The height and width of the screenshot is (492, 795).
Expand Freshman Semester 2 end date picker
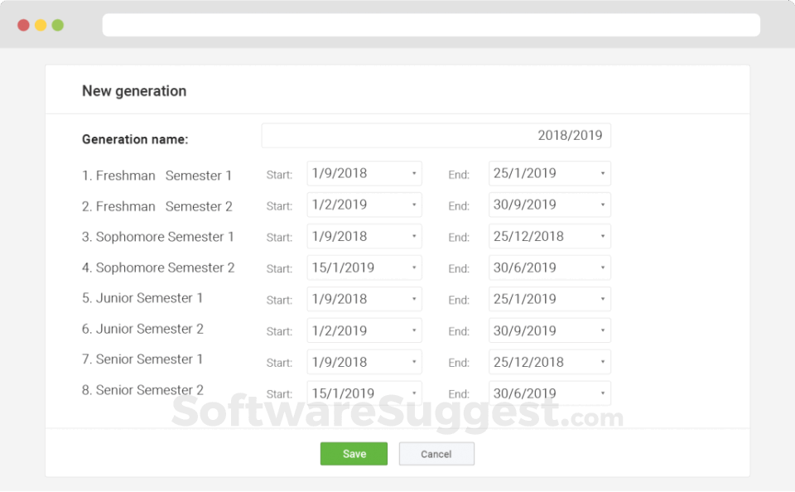click(550, 205)
